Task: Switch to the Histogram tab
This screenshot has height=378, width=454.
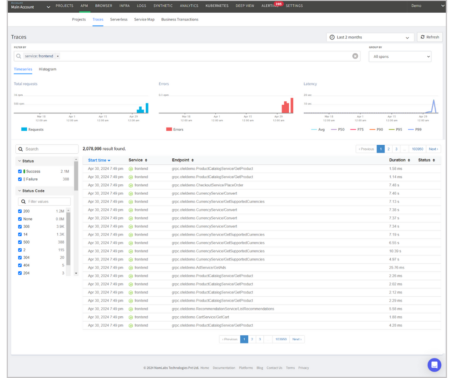Action: pyautogui.click(x=48, y=69)
